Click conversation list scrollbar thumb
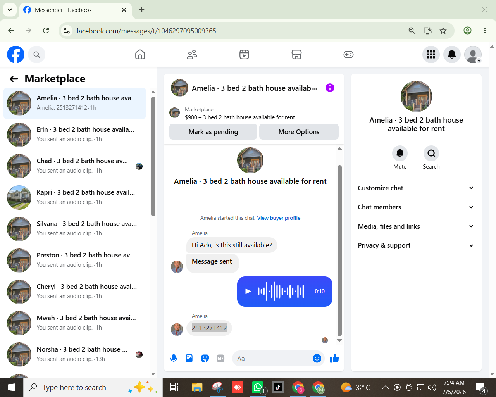The image size is (496, 397). pyautogui.click(x=153, y=156)
